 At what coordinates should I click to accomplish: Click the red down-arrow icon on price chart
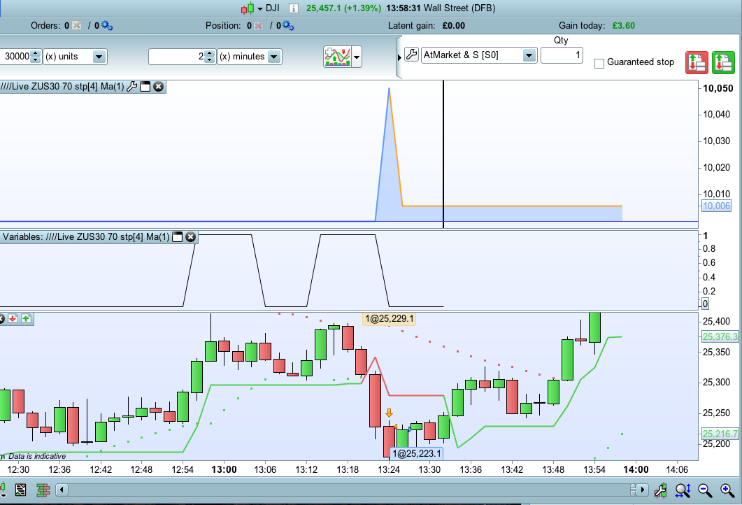click(x=13, y=318)
